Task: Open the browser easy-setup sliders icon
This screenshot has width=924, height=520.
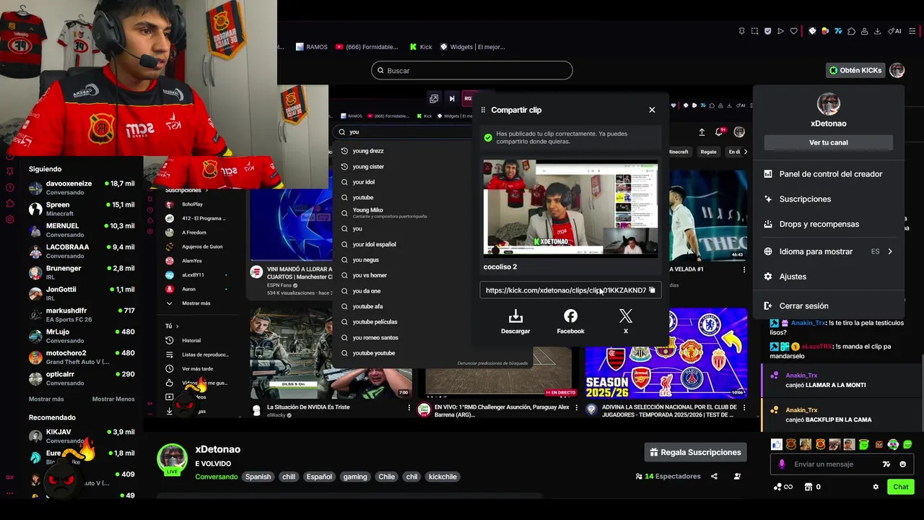Action: pos(912,31)
